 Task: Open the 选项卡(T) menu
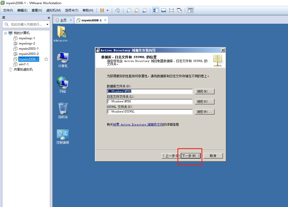(72, 10)
